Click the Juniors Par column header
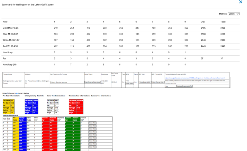247x151 pixels. click(69, 119)
